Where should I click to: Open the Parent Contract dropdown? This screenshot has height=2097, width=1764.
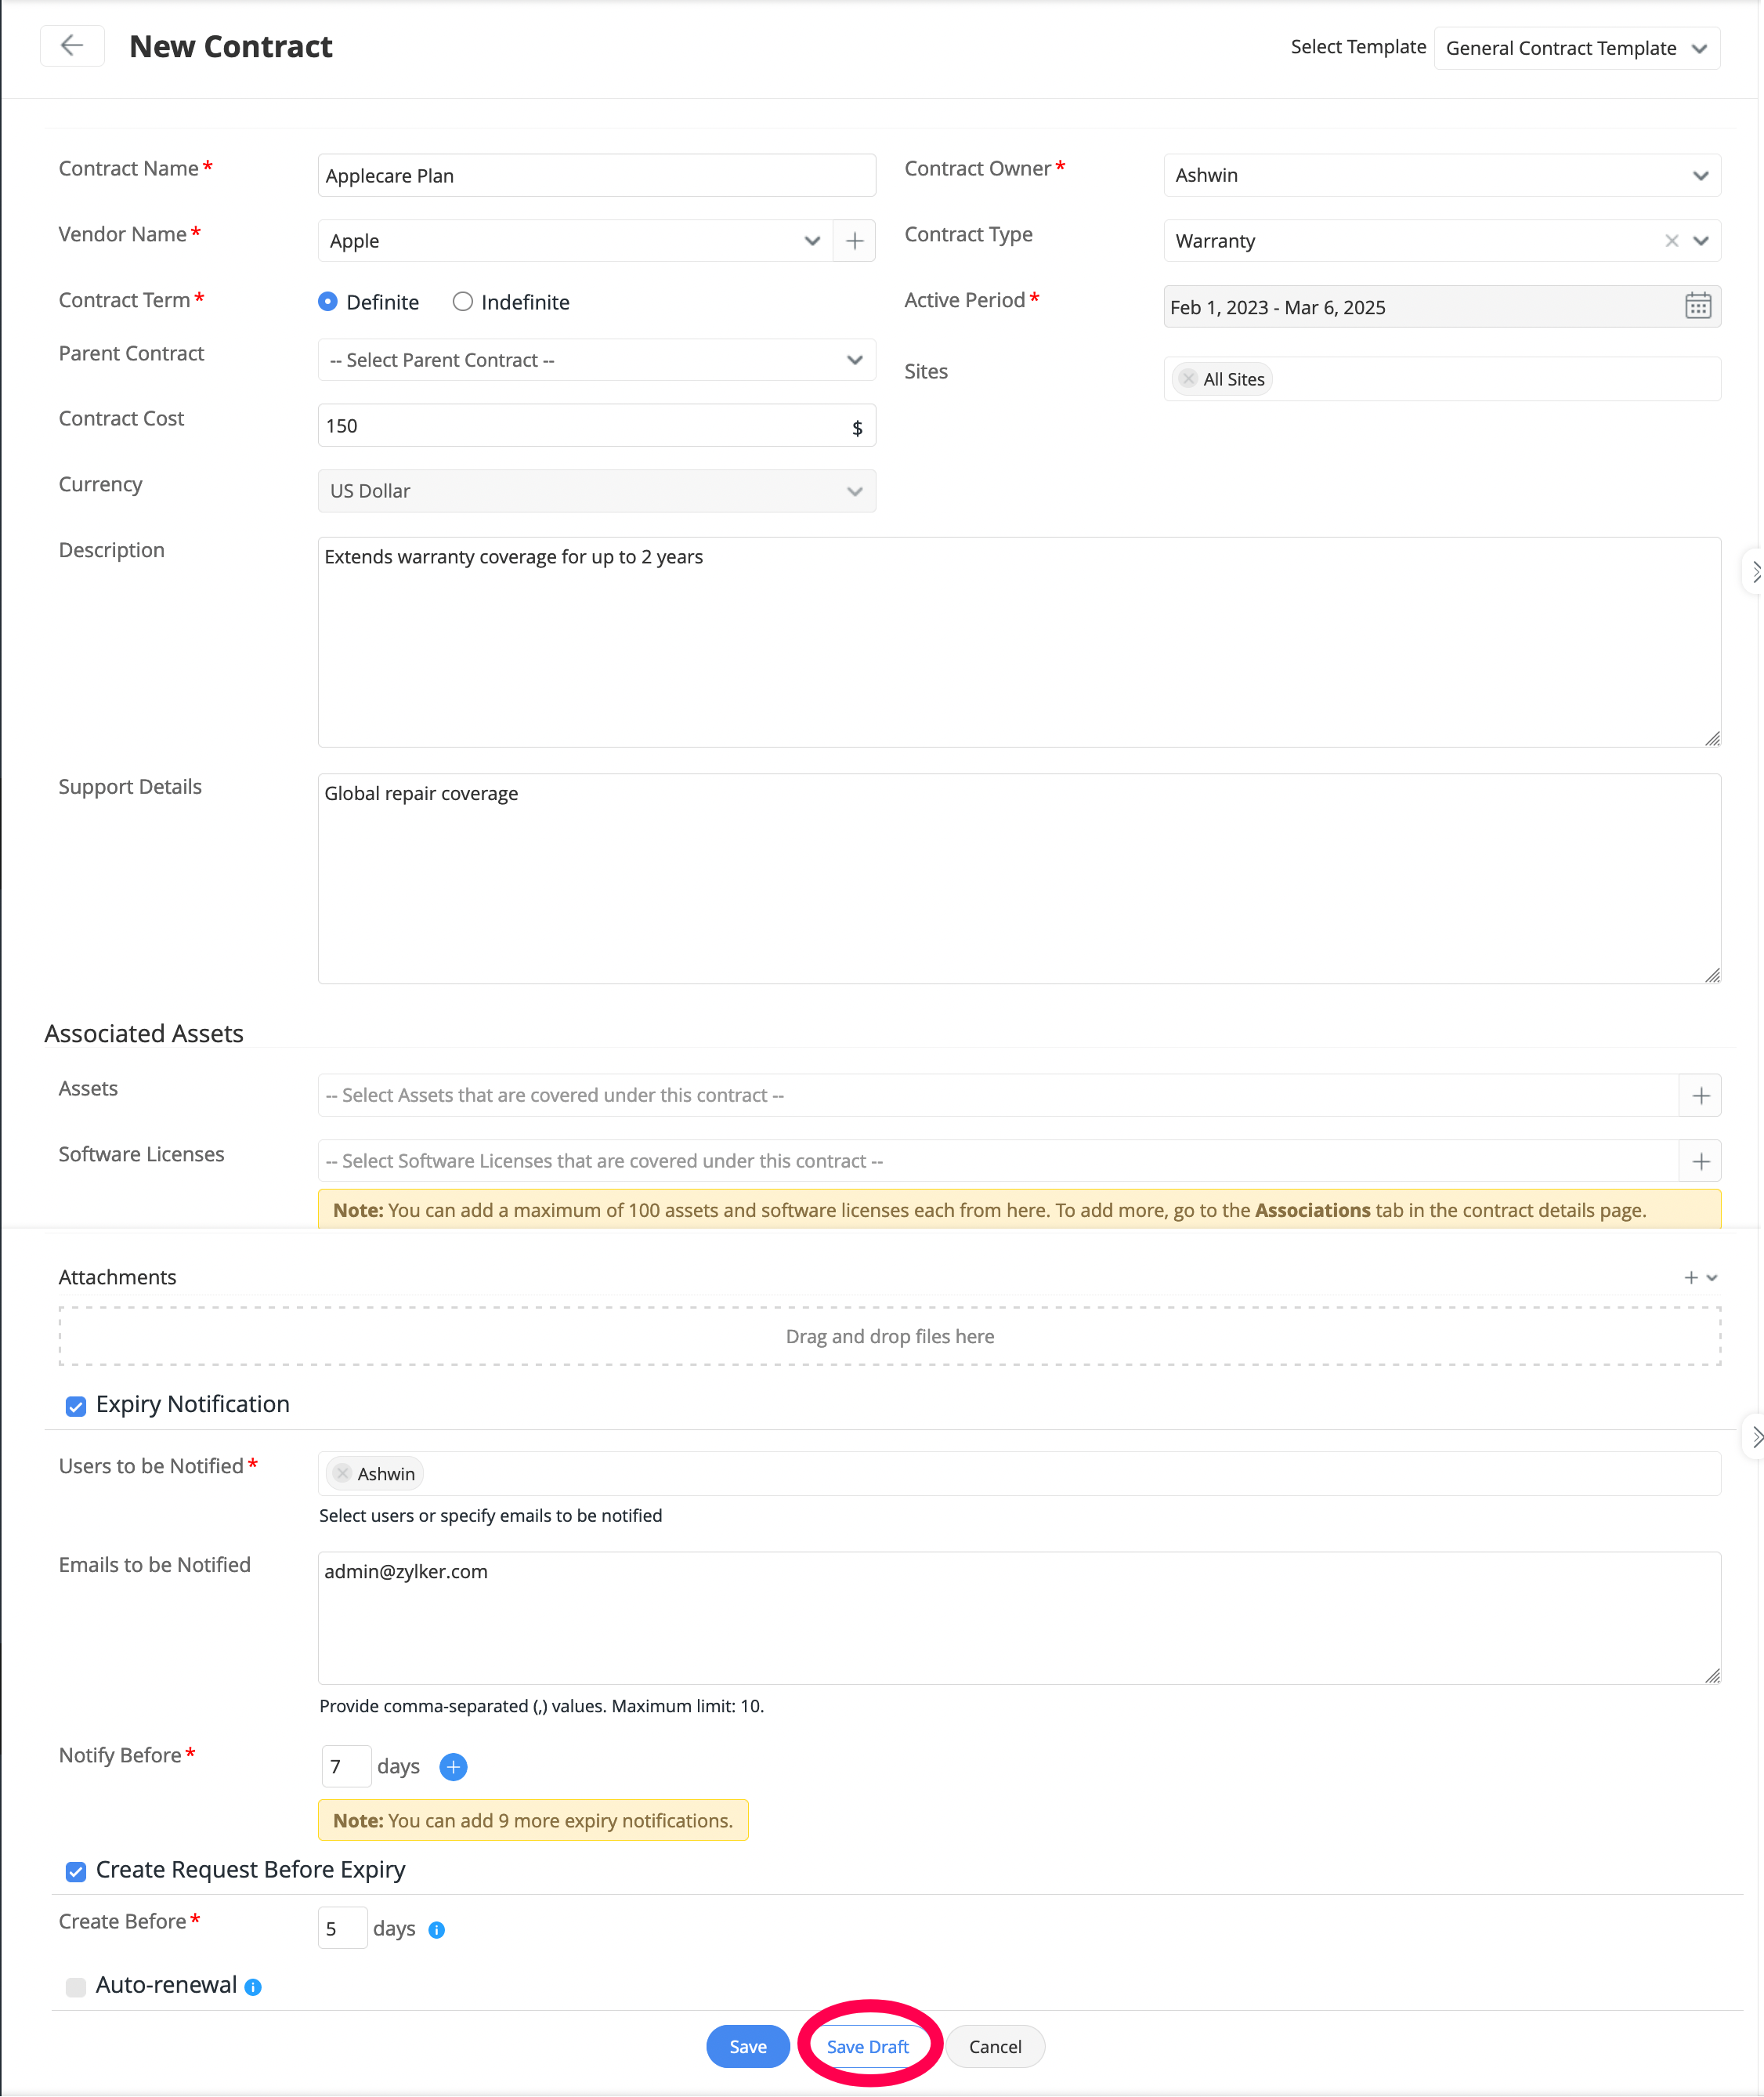(596, 360)
